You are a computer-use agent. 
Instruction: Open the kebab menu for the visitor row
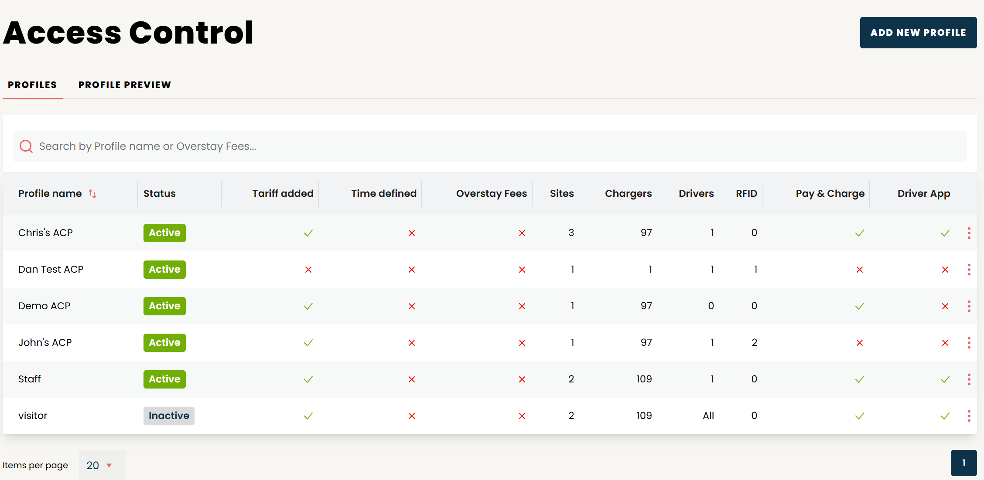(x=969, y=416)
